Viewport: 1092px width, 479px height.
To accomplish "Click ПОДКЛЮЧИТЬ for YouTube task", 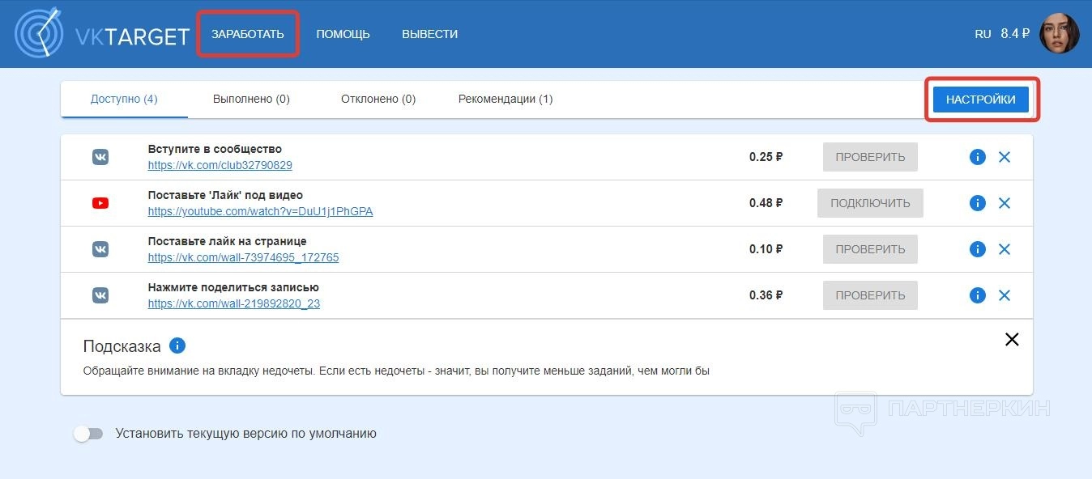I will (870, 203).
